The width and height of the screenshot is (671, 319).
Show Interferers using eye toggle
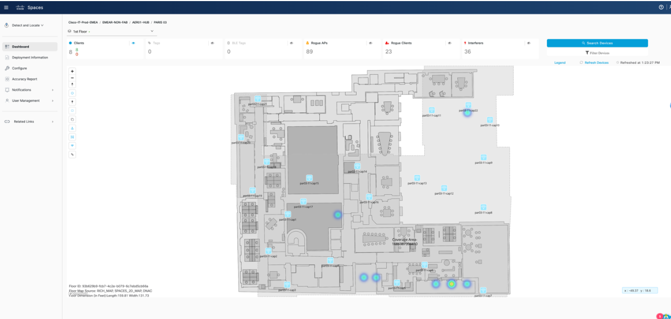[528, 43]
